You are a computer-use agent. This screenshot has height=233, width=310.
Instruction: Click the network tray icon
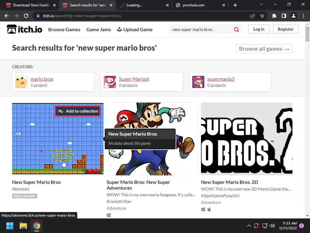[x=265, y=226]
